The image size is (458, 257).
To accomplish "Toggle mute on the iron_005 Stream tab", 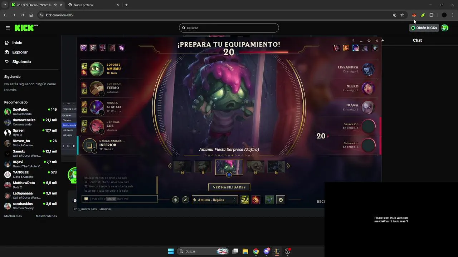I will (x=55, y=5).
